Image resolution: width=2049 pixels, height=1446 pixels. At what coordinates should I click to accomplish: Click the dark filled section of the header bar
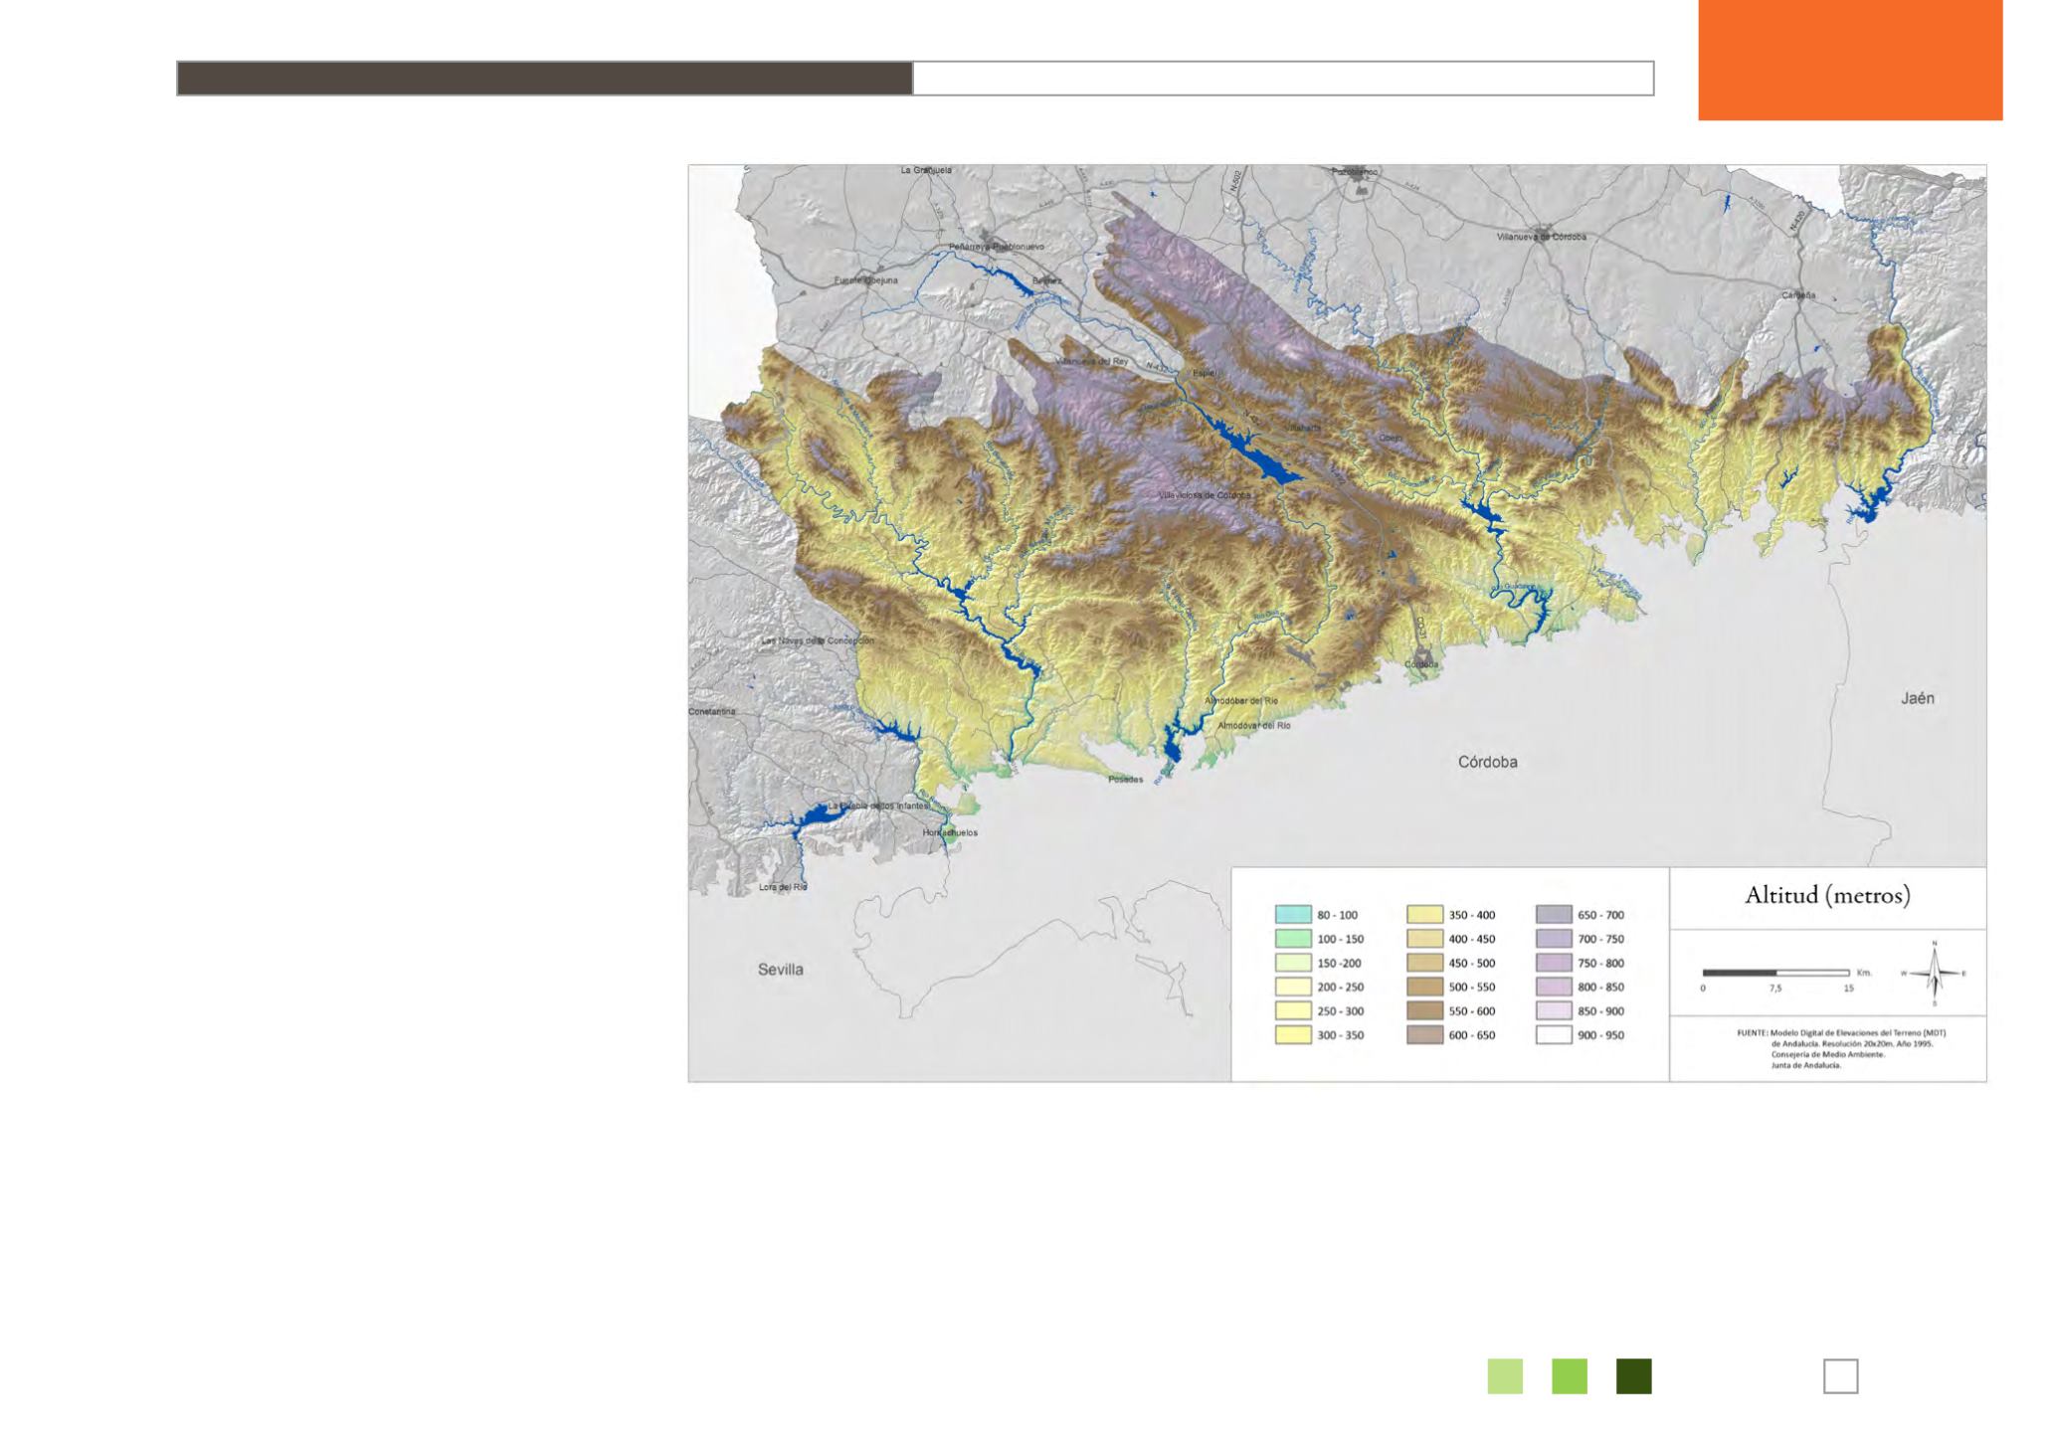tap(545, 79)
